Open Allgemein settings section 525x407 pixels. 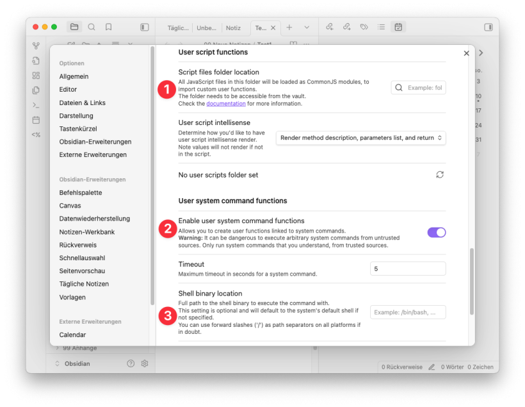pyautogui.click(x=74, y=76)
